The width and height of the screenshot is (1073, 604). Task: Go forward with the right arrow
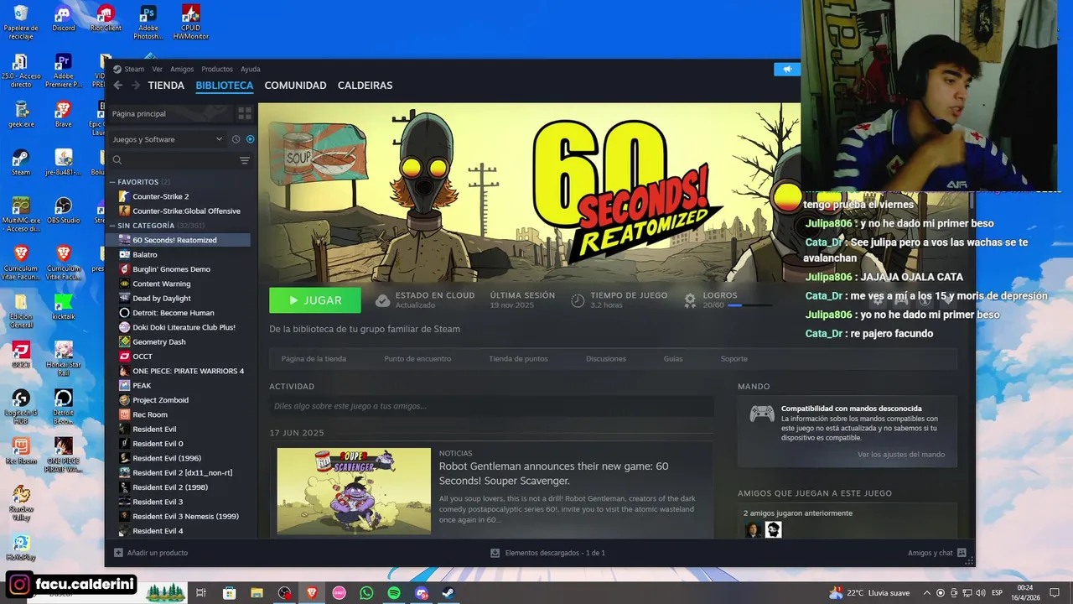click(x=136, y=86)
